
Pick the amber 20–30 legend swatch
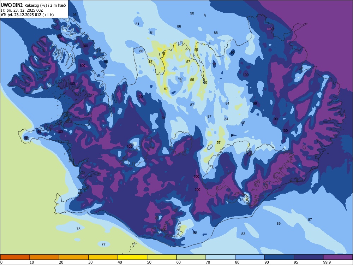pos(74,257)
